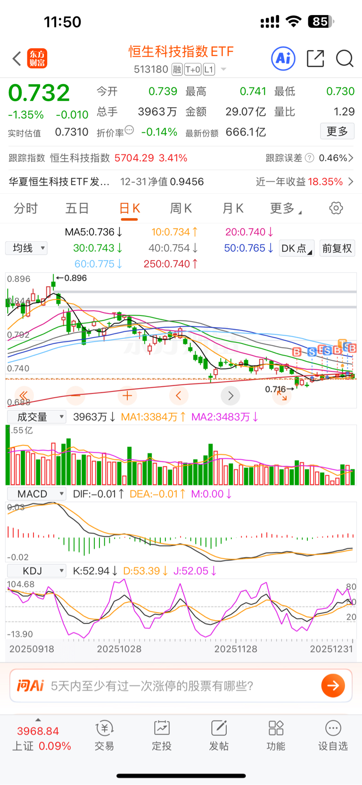The image size is (362, 785).
Task: Open the DK点 dropdown
Action: [x=296, y=248]
